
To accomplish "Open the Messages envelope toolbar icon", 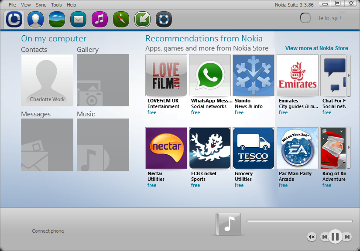I will [78, 20].
